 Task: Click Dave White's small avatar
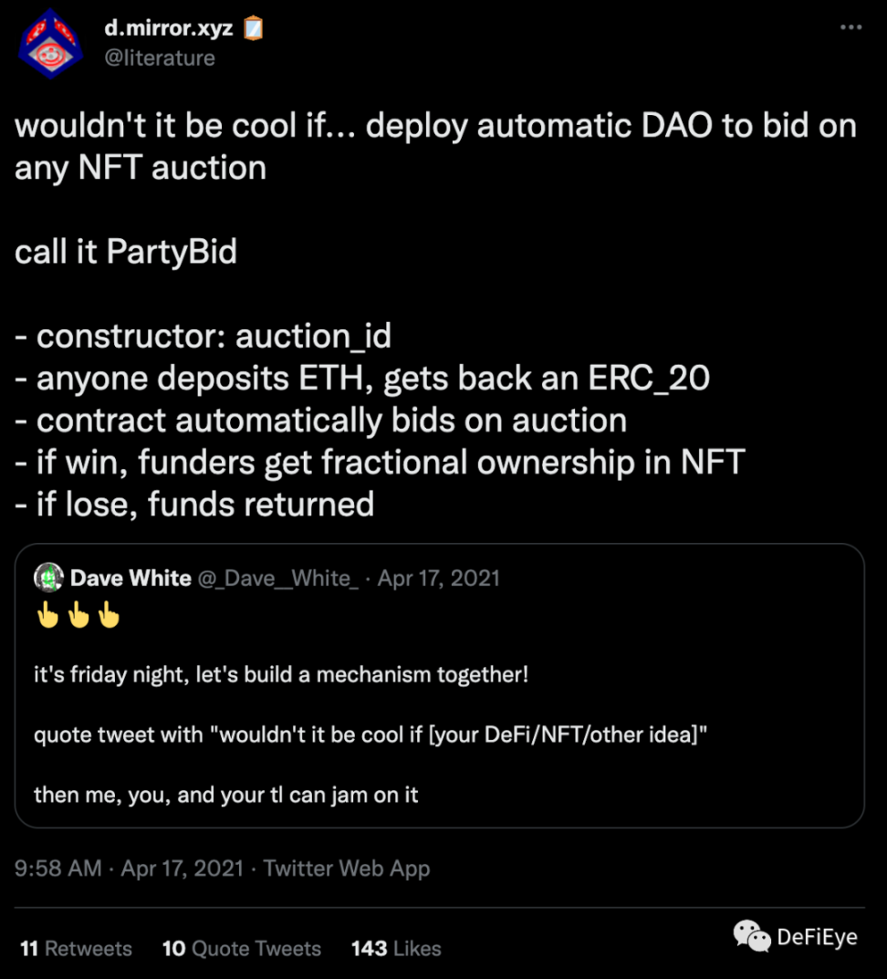pos(48,578)
